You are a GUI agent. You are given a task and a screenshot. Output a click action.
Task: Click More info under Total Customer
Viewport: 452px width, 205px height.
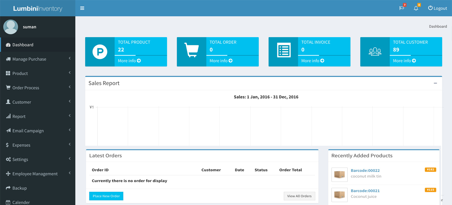pyautogui.click(x=404, y=61)
